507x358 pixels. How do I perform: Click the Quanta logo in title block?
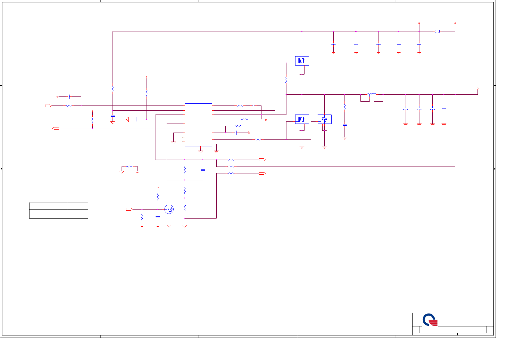[430, 320]
